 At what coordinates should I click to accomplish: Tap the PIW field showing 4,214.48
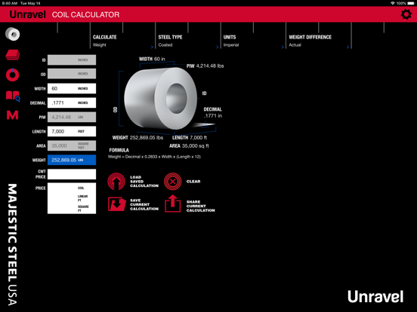click(x=72, y=117)
